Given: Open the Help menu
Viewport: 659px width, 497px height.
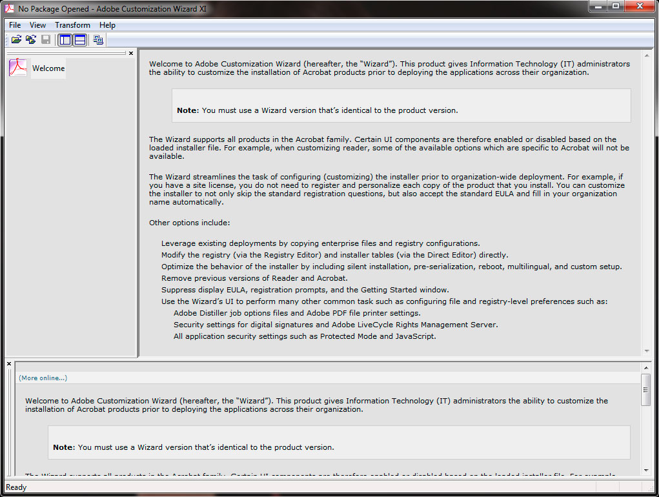Looking at the screenshot, I should click(107, 25).
